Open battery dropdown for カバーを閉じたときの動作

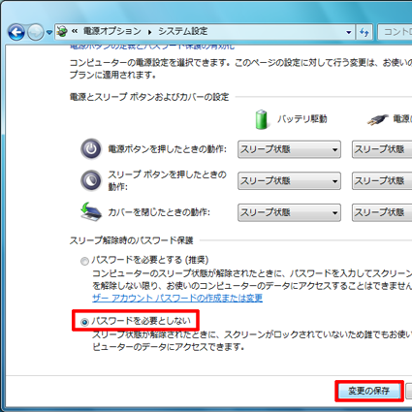[289, 212]
